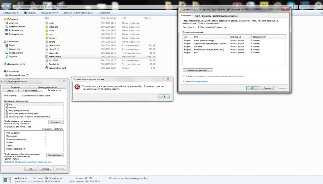Open the Видео library icon
Screen dimensions: 323x184
pyautogui.click(x=7, y=45)
